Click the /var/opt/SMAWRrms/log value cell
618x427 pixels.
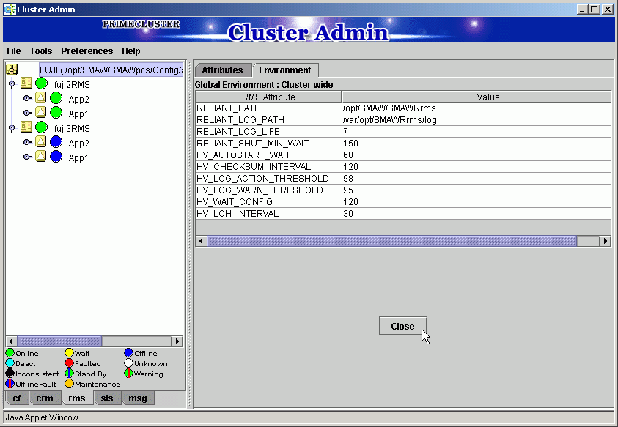(x=477, y=119)
